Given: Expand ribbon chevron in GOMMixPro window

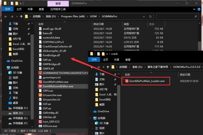Looking at the screenshot, I should point(194,9).
